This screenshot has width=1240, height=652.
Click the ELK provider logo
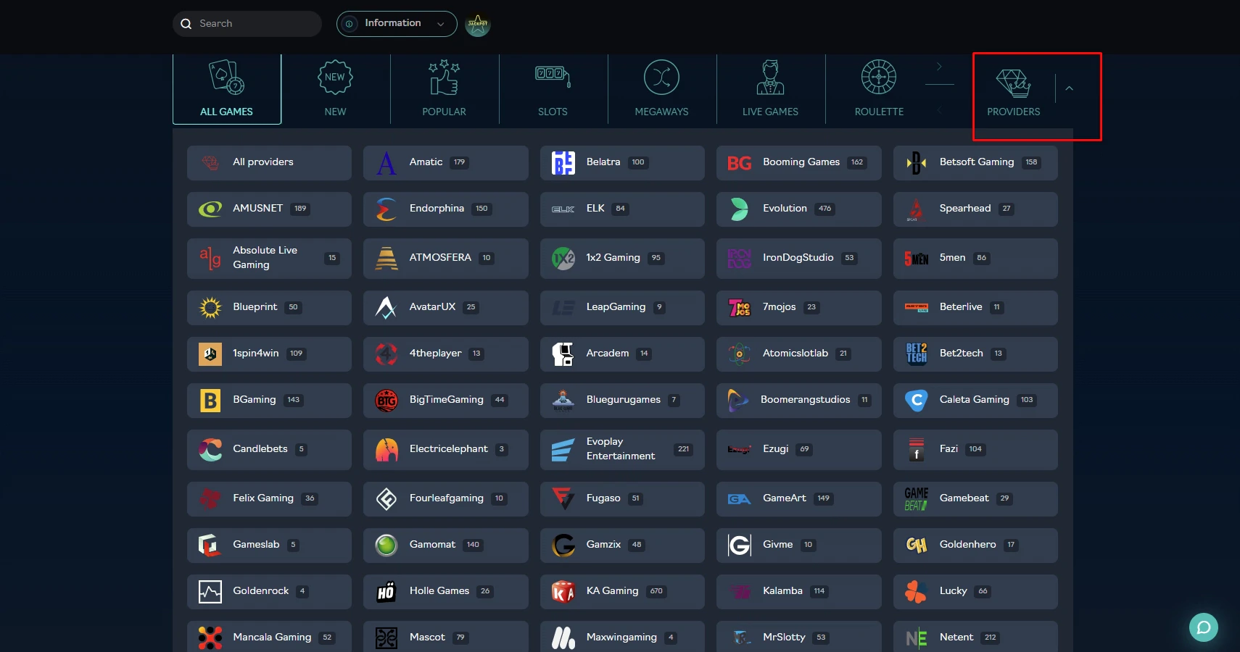pos(563,209)
